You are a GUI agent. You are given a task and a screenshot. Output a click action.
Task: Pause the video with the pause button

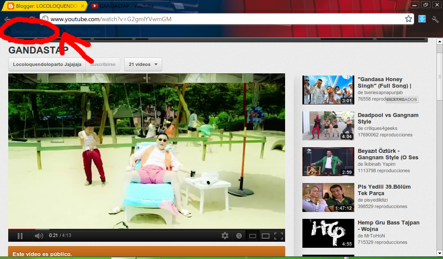(x=20, y=236)
